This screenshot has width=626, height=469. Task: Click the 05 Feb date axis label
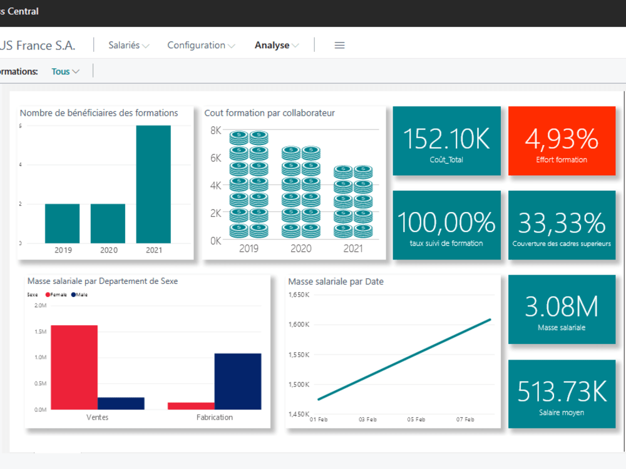(416, 420)
